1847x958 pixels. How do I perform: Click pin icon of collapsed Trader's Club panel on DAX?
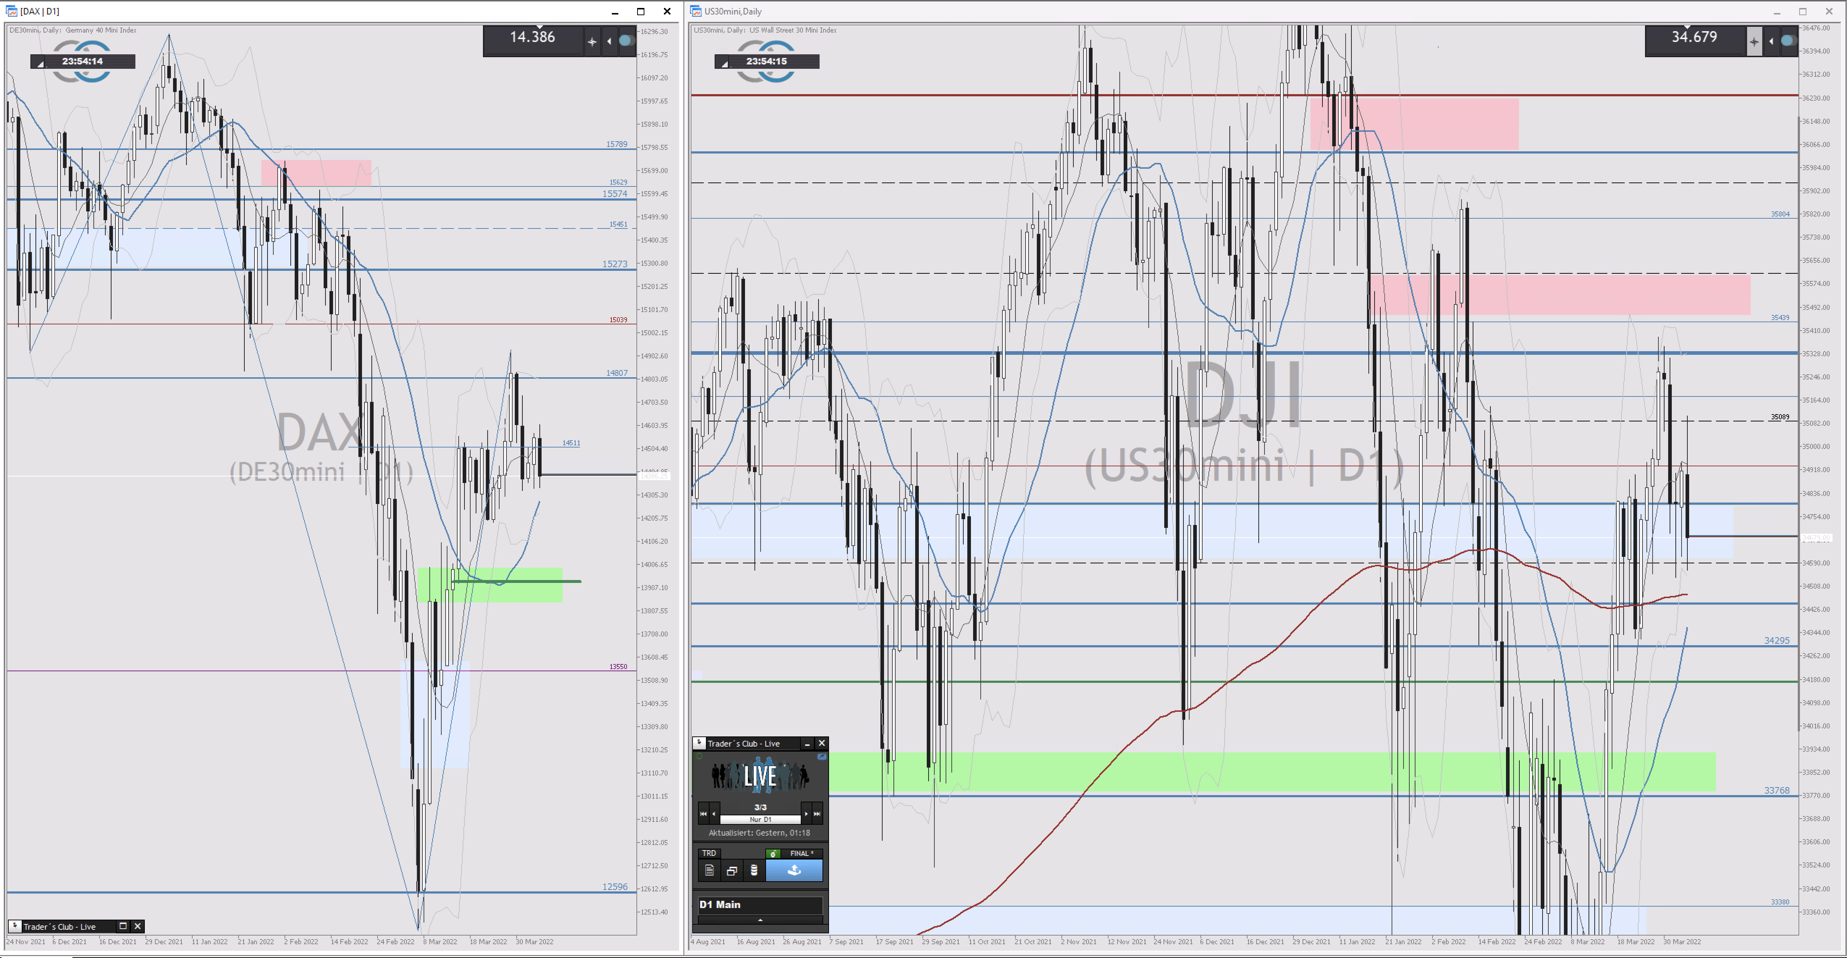click(x=15, y=926)
